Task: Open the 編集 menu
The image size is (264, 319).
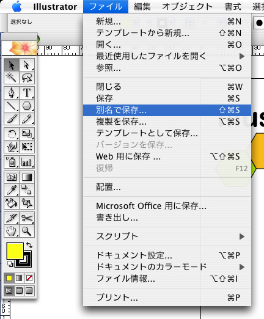Action: [x=142, y=7]
